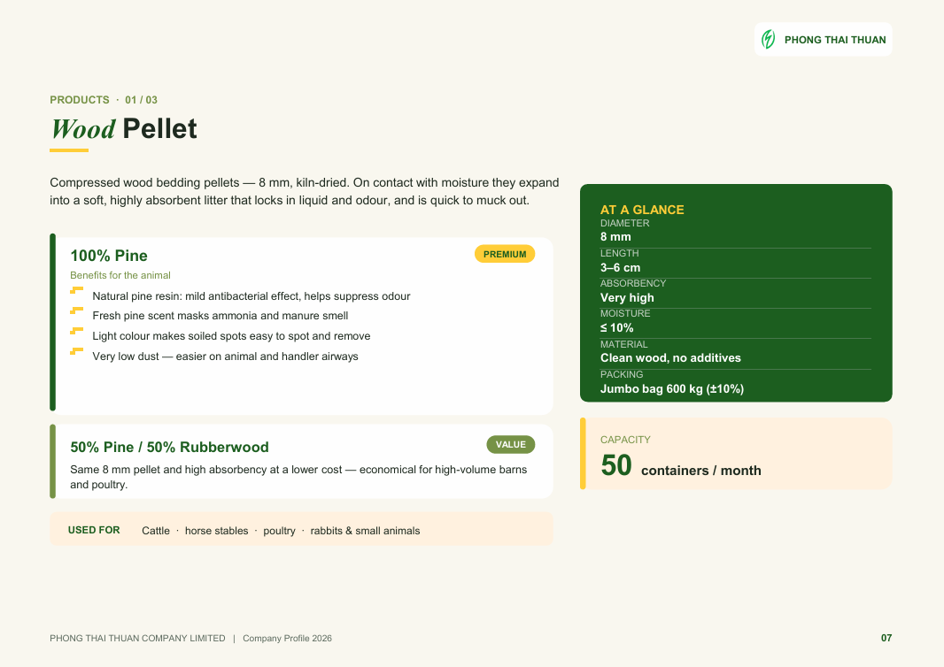Click the Wood Pellet title heading
The width and height of the screenshot is (944, 667).
(x=123, y=128)
